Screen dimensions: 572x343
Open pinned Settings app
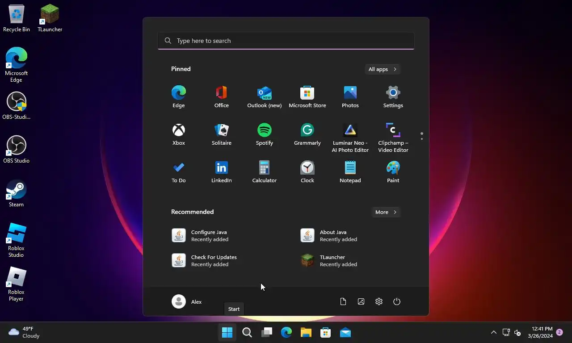pyautogui.click(x=393, y=97)
